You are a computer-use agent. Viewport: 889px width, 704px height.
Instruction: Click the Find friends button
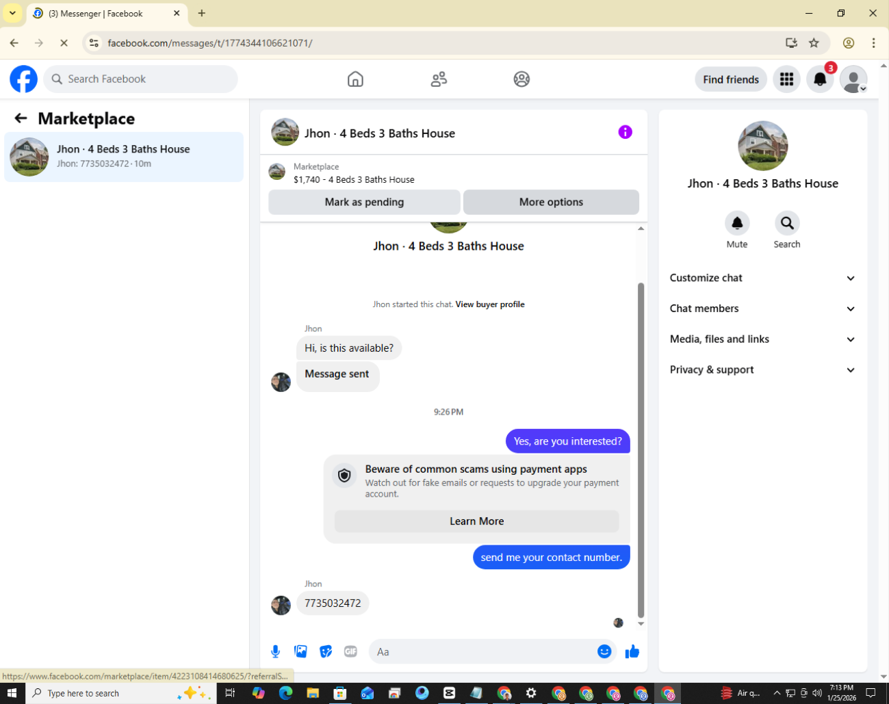731,79
